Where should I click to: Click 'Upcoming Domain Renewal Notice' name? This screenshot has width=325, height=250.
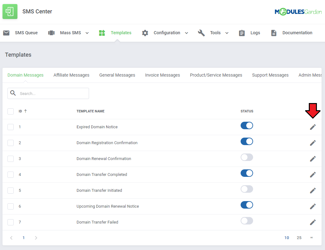tap(108, 206)
